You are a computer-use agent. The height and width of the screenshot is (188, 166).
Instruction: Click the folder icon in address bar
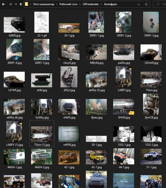pyautogui.click(x=27, y=4)
